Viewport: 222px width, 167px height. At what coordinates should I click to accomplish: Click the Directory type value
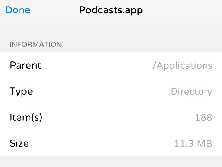pyautogui.click(x=192, y=92)
